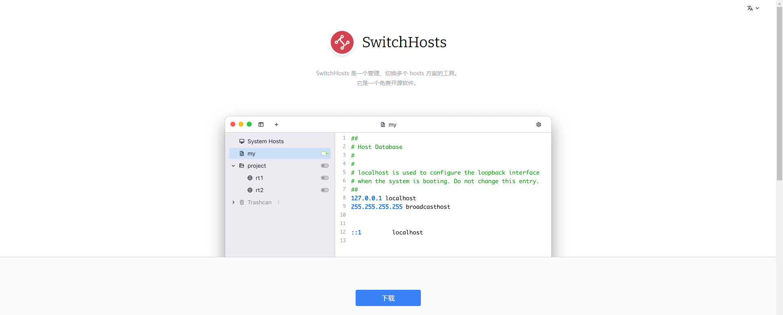The width and height of the screenshot is (783, 315).
Task: Click line number 10 in the editor
Action: [x=343, y=215]
